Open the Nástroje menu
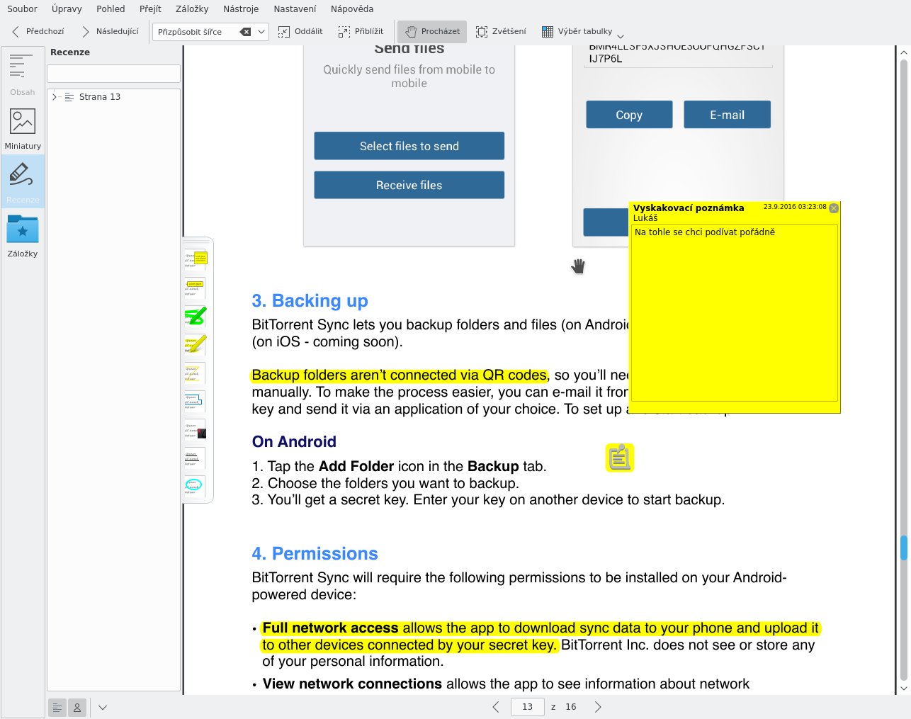The width and height of the screenshot is (911, 719). pos(241,9)
